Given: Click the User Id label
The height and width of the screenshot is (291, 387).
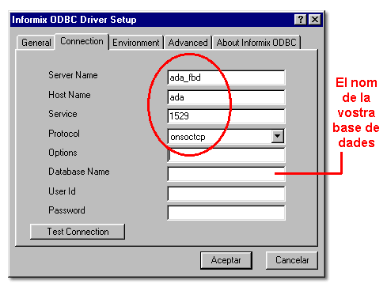Looking at the screenshot, I should click(x=62, y=191).
